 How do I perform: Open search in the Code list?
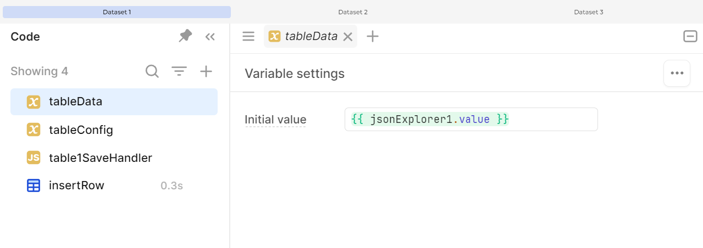pos(152,71)
